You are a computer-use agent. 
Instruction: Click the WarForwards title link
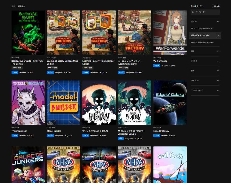pyautogui.click(x=160, y=61)
